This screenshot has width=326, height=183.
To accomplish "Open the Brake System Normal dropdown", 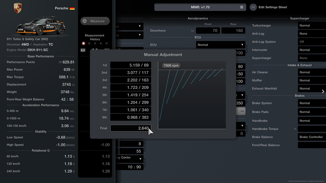I will (x=312, y=103).
